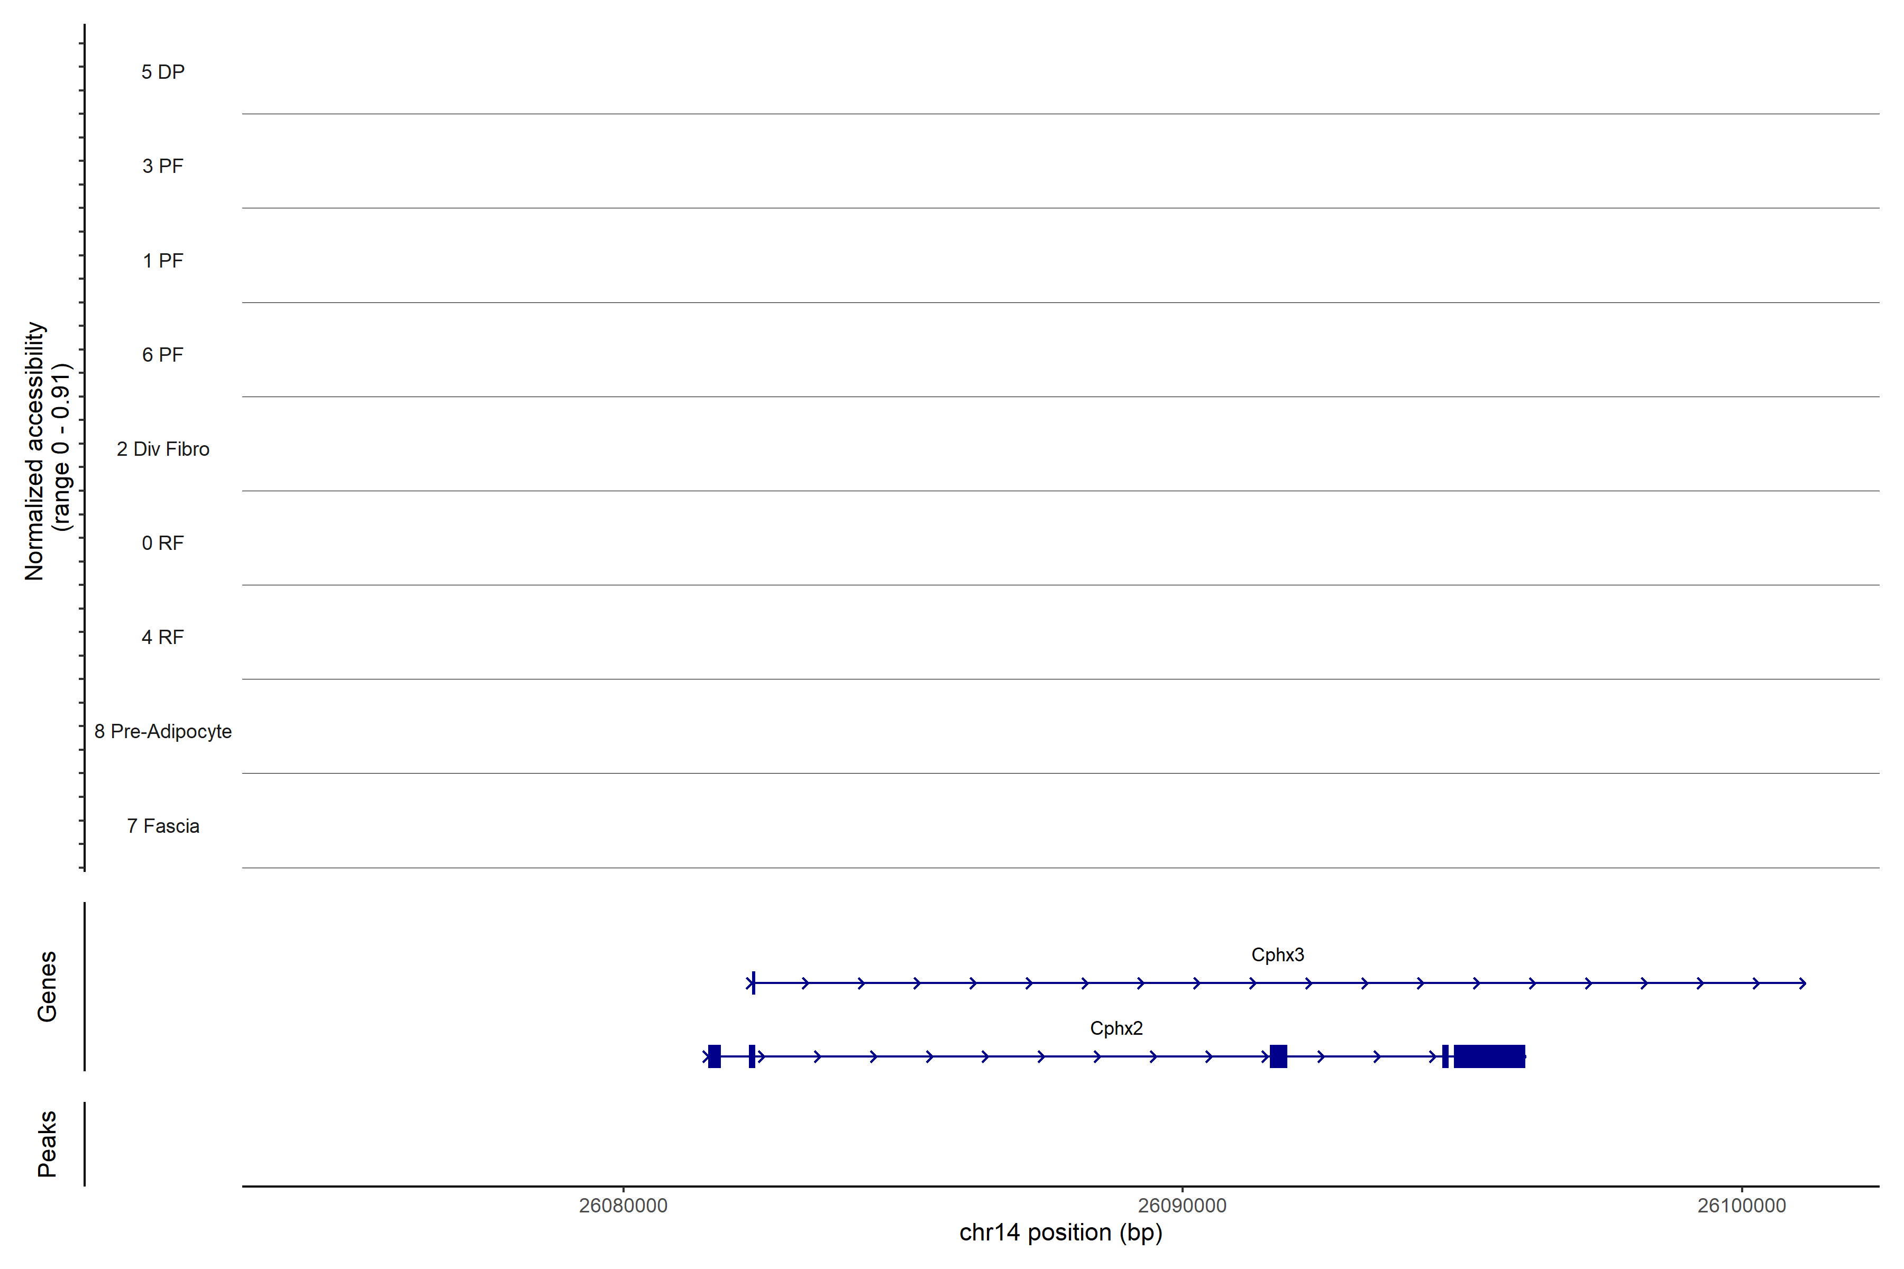
Task: Click the 4 RF track label
Action: point(163,637)
